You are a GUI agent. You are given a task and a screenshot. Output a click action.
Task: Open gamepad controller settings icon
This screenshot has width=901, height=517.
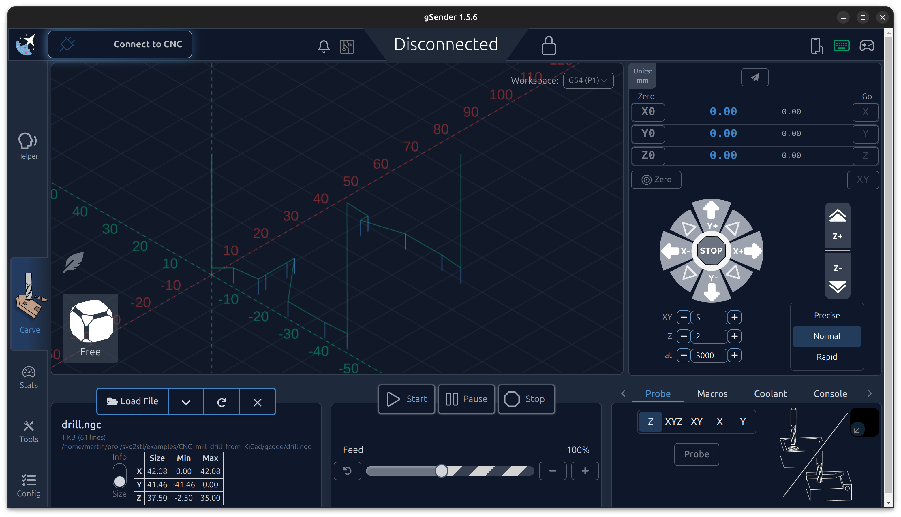(867, 46)
